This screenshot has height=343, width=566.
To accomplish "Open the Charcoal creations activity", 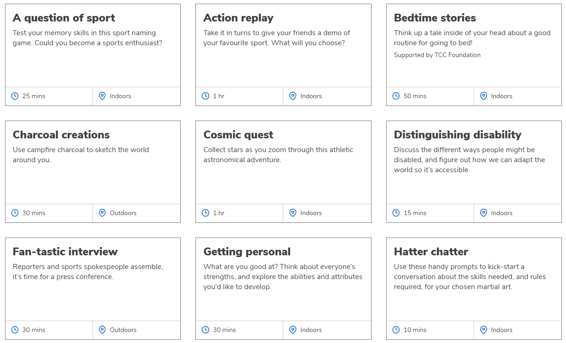I will coord(61,135).
